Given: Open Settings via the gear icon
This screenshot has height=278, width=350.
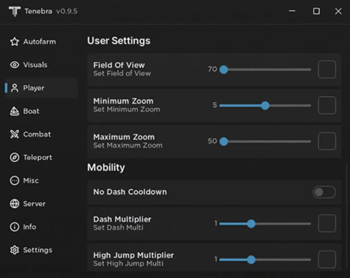Looking at the screenshot, I should click(x=15, y=250).
